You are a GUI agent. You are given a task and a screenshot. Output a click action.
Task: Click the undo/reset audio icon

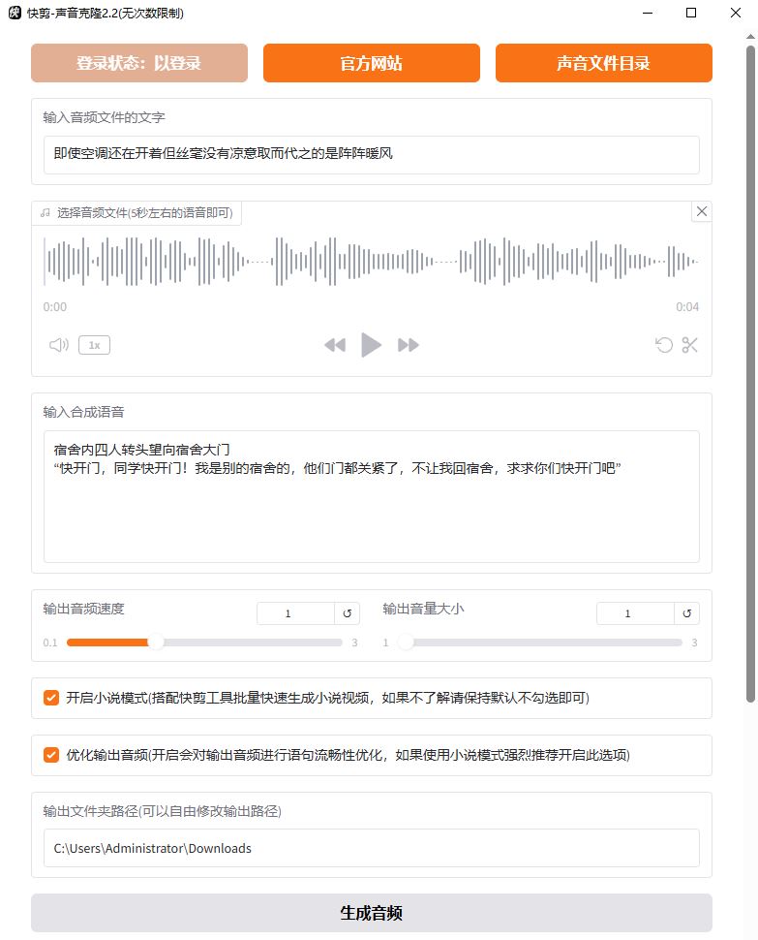(x=663, y=345)
